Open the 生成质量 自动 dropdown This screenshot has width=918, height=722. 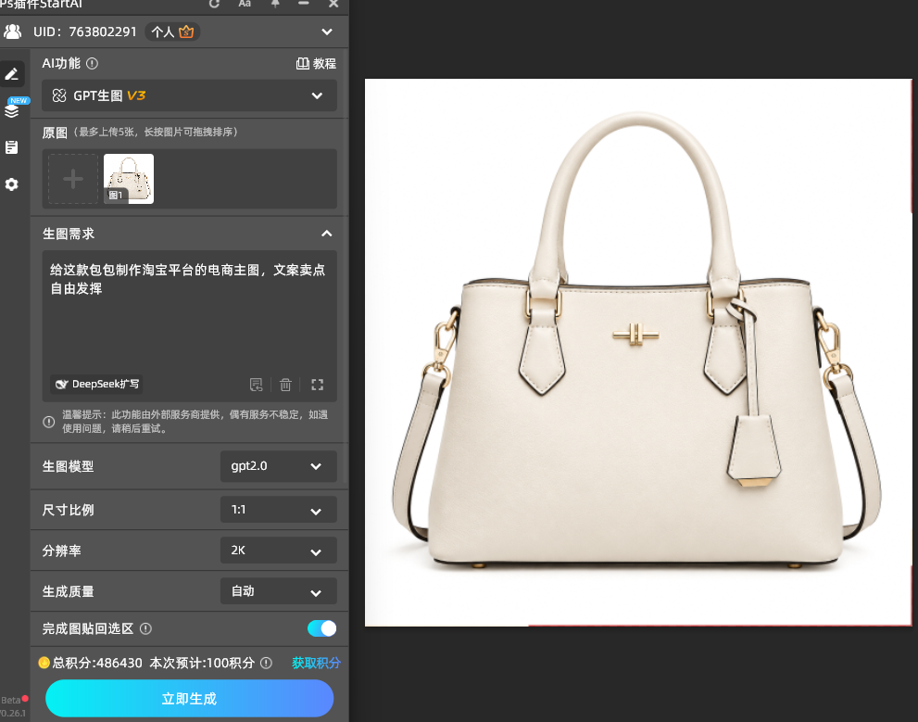pos(278,591)
